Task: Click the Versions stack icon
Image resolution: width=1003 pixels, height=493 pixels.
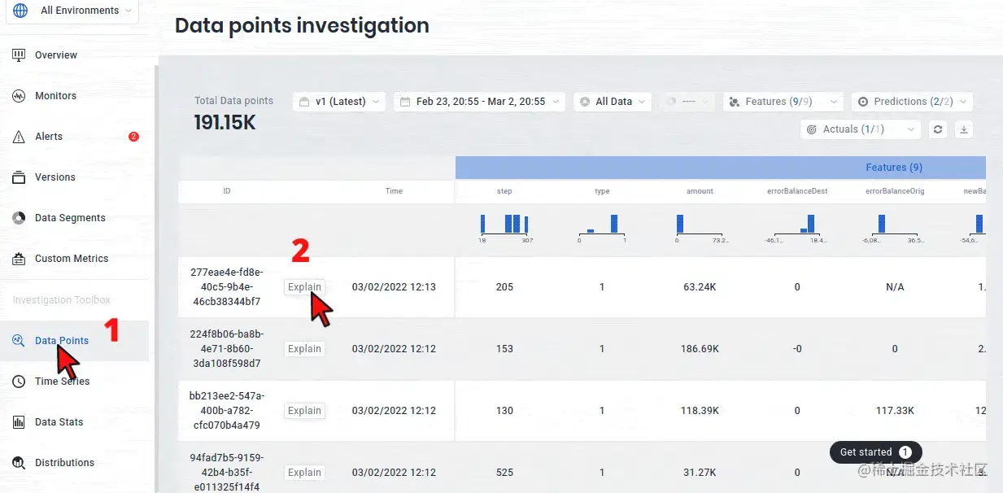Action: 19,177
